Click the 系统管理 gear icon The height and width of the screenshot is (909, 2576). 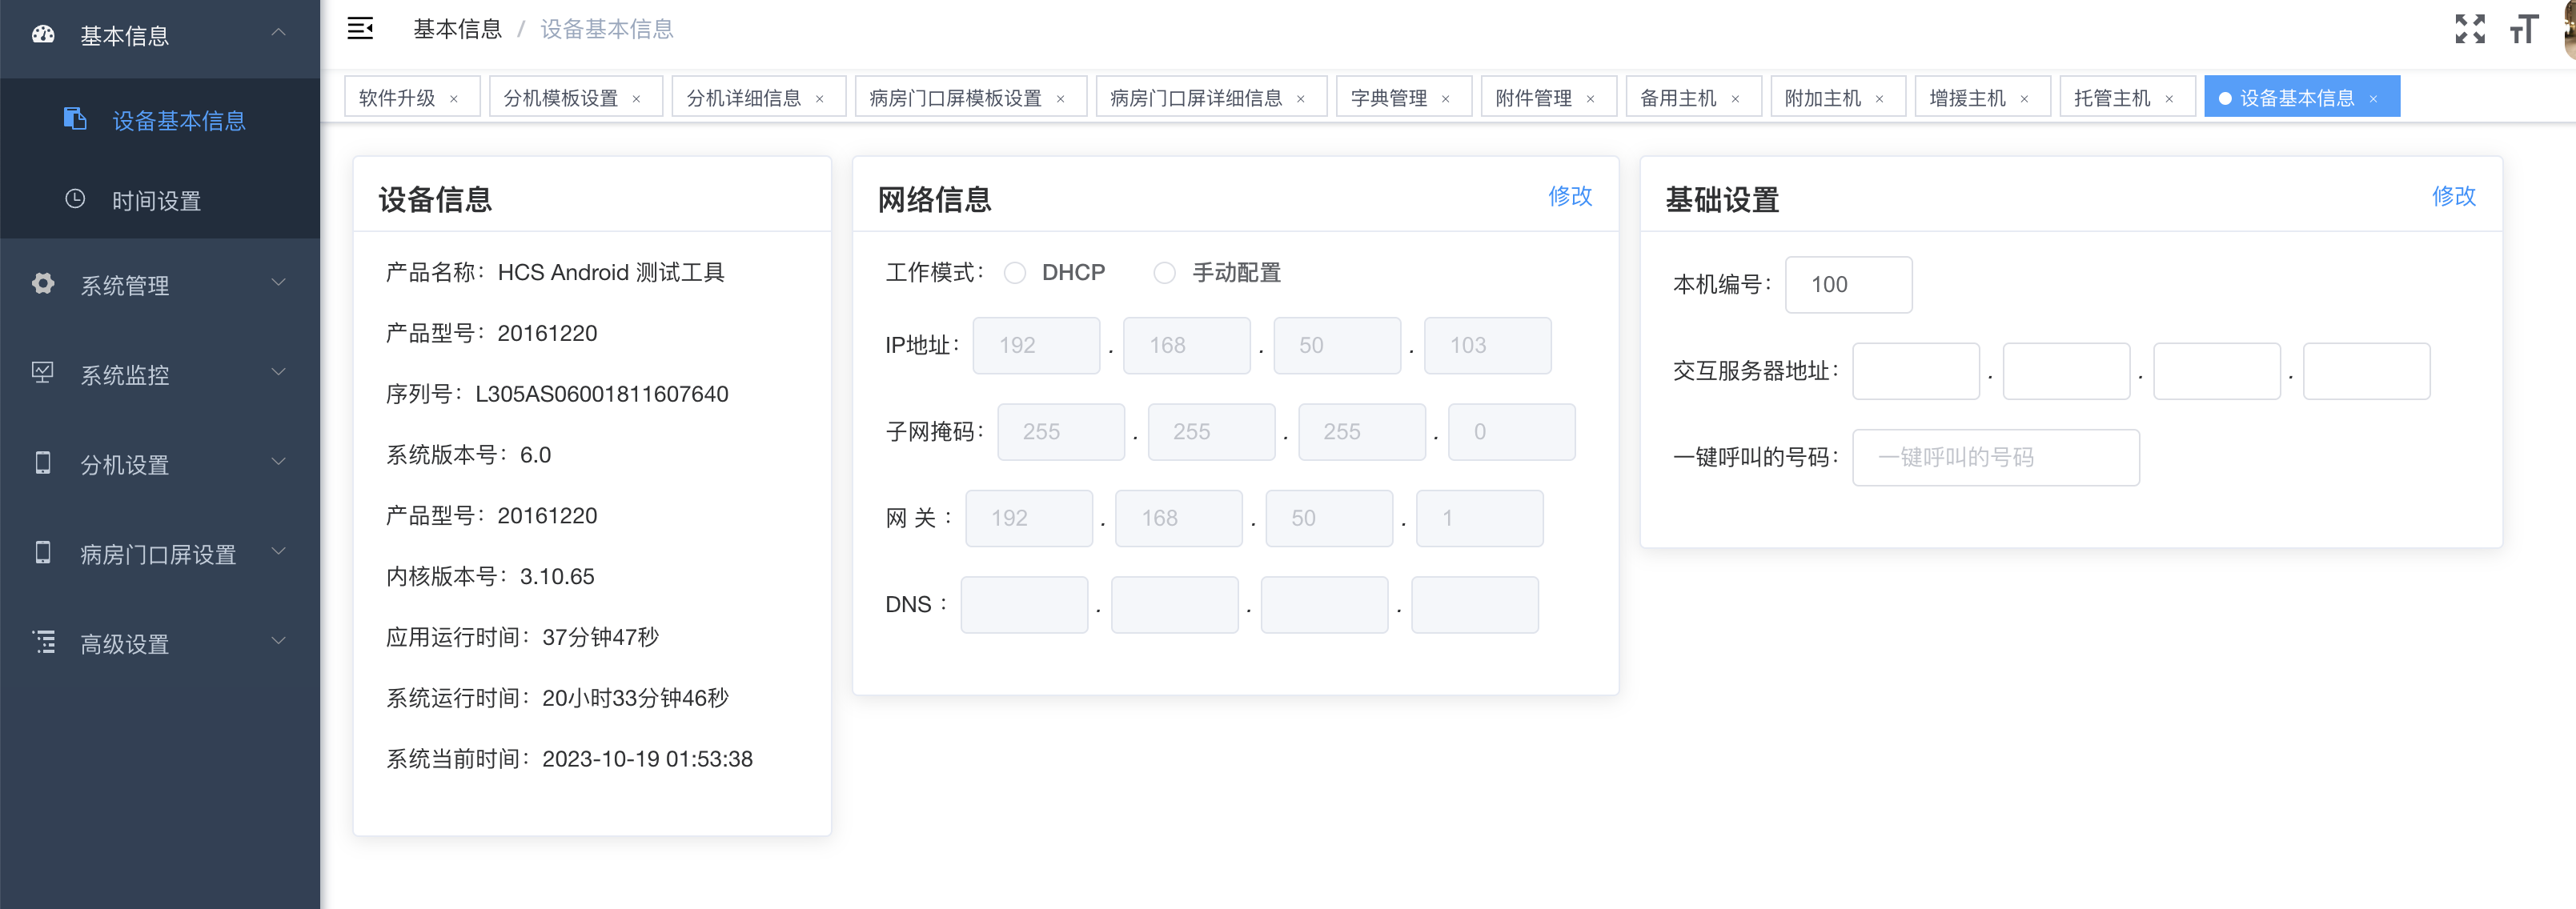click(x=43, y=284)
